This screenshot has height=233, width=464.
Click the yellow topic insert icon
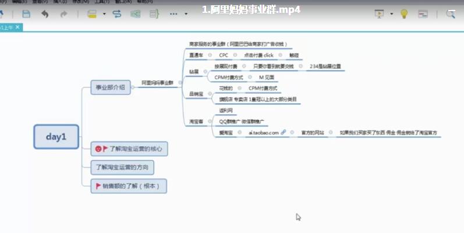(92, 13)
